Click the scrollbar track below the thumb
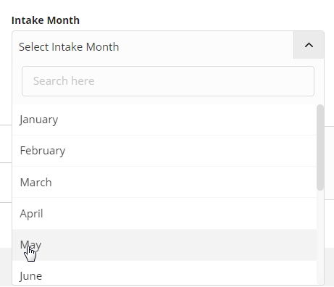 (320, 237)
